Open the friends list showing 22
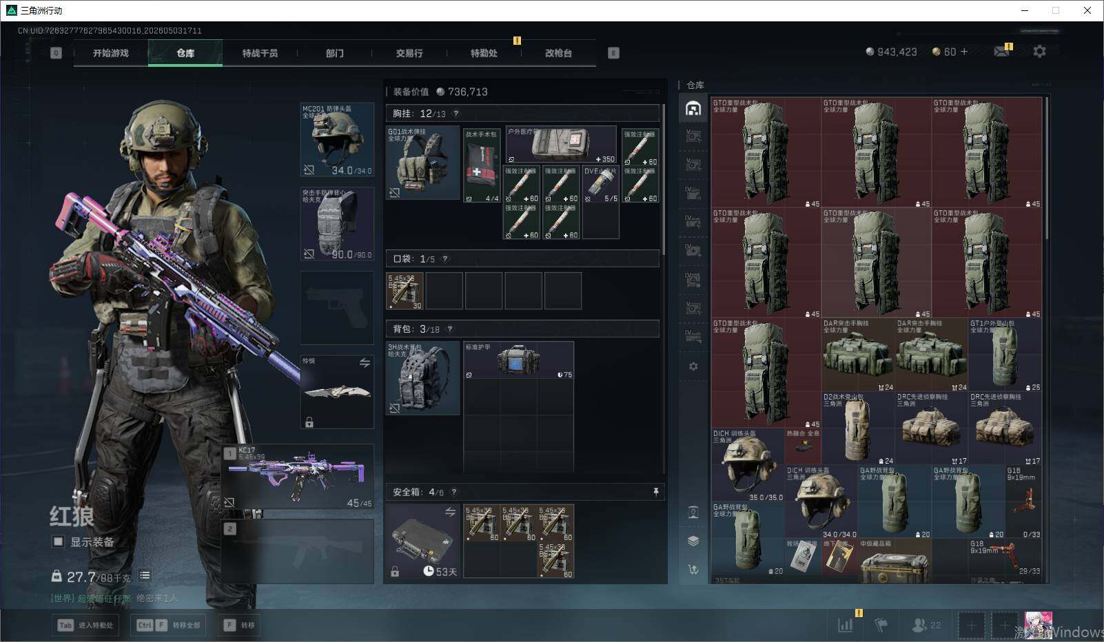This screenshot has height=642, width=1104. pyautogui.click(x=926, y=625)
